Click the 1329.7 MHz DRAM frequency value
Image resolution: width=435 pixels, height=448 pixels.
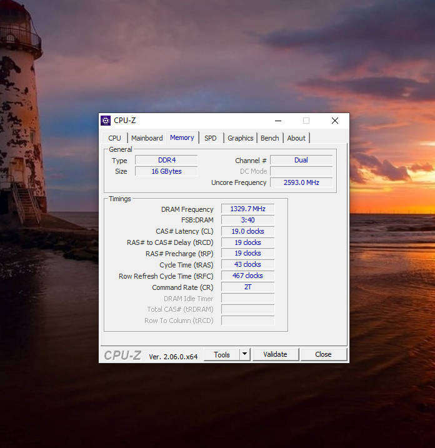(x=247, y=209)
